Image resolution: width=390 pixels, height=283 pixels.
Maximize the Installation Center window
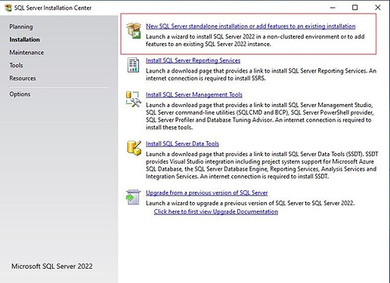point(354,8)
